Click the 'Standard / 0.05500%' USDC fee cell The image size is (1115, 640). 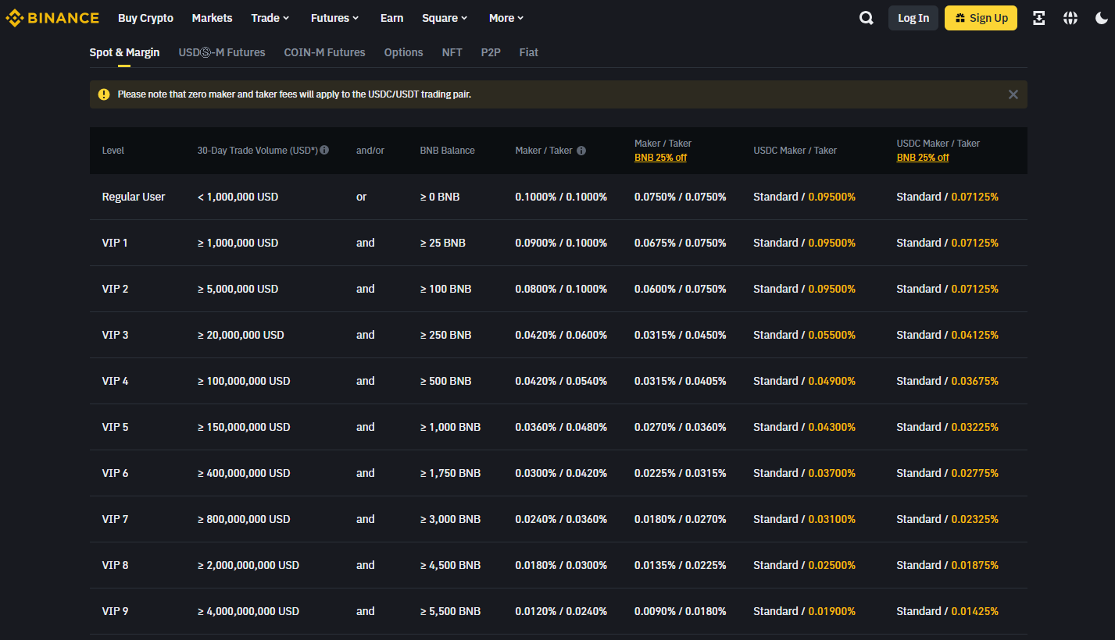805,335
